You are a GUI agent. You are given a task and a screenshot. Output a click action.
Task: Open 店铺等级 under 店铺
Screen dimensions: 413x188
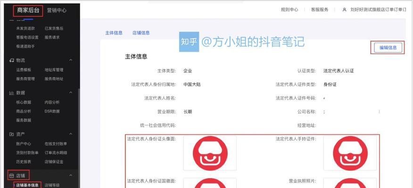pos(52,185)
